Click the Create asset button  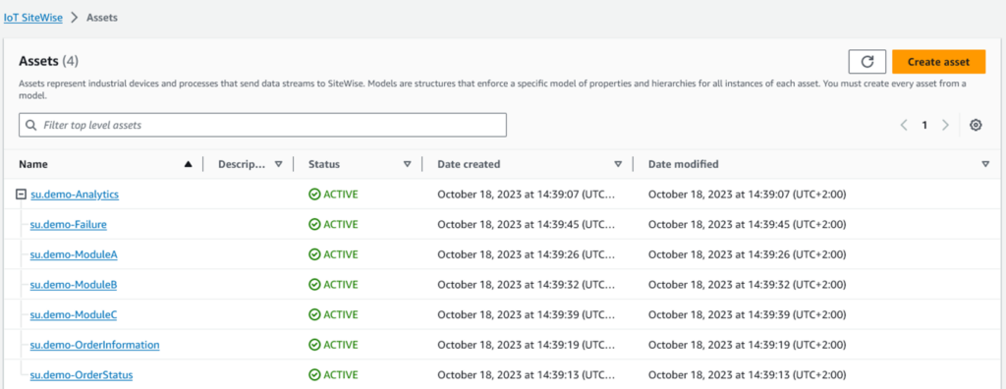(x=938, y=62)
